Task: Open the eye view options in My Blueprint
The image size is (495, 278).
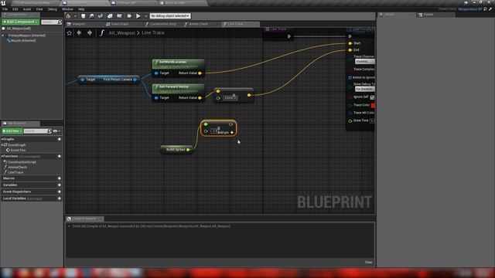Action: [56, 131]
